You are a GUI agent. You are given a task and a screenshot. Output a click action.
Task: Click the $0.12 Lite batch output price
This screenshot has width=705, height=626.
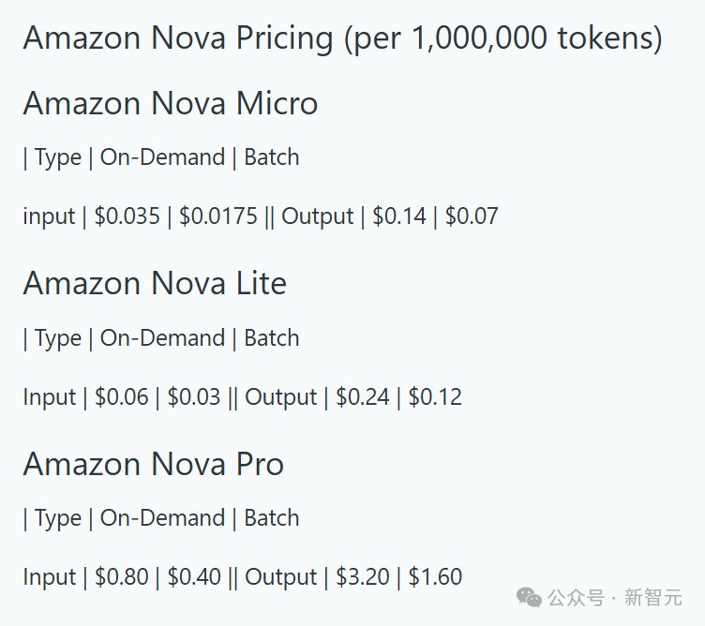click(435, 396)
